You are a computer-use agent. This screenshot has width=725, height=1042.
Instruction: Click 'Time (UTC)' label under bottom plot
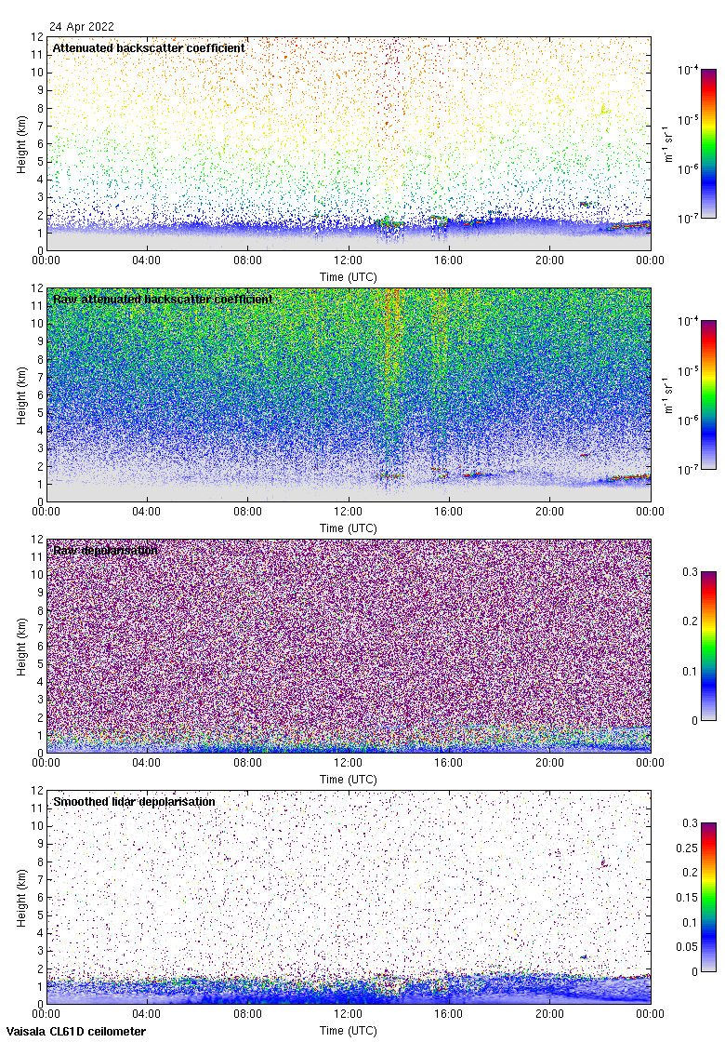[x=349, y=1031]
